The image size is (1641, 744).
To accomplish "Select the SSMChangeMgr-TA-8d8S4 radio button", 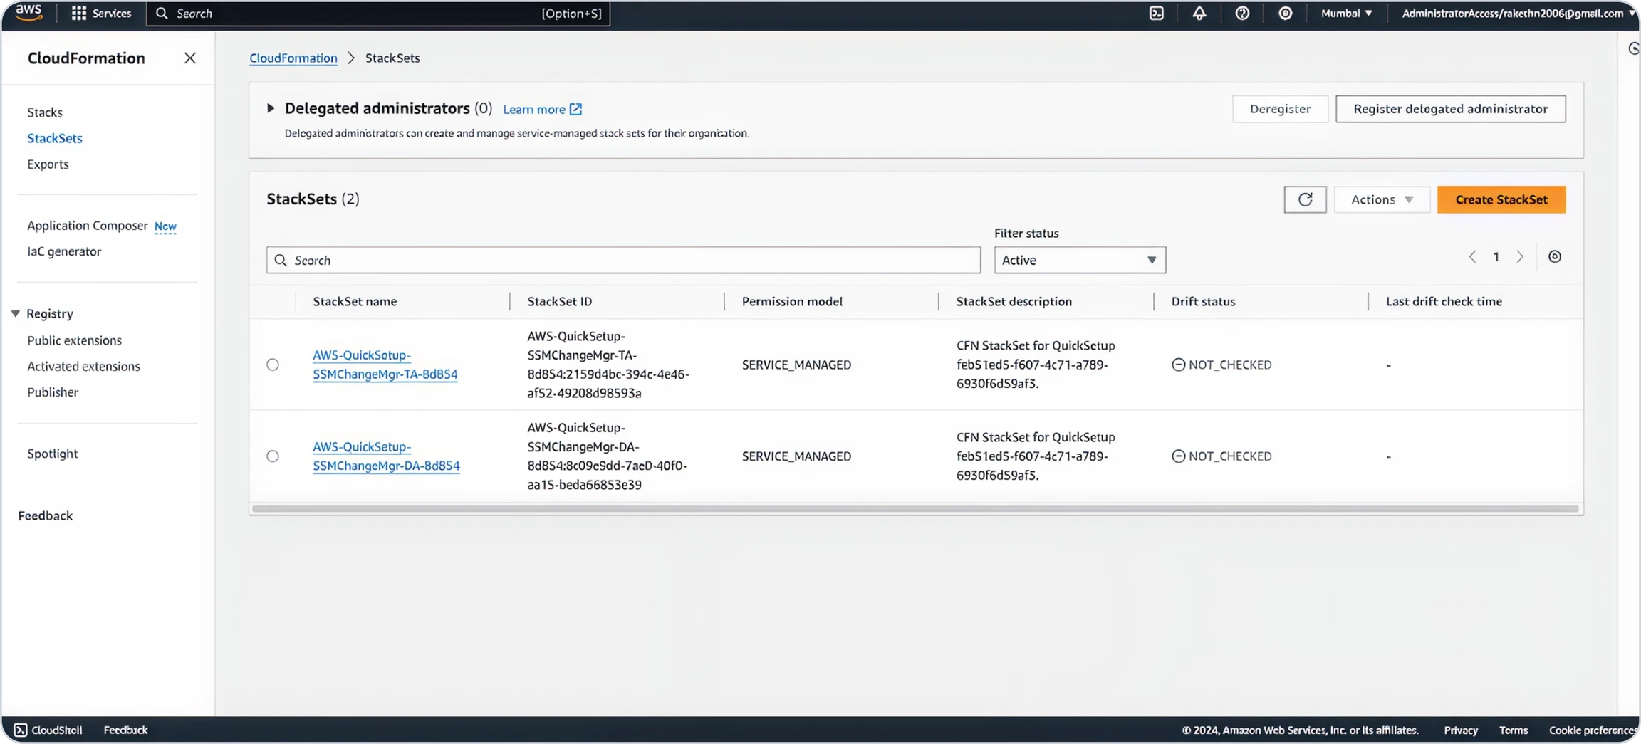I will (273, 365).
